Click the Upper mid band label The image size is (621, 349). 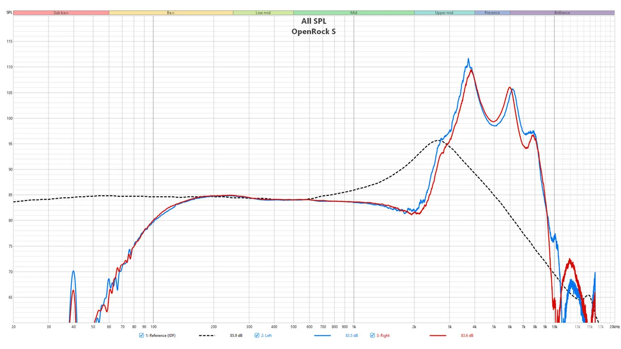(444, 13)
